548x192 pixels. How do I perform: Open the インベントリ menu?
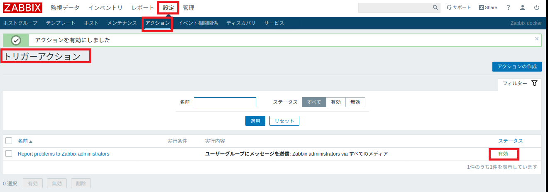point(105,8)
